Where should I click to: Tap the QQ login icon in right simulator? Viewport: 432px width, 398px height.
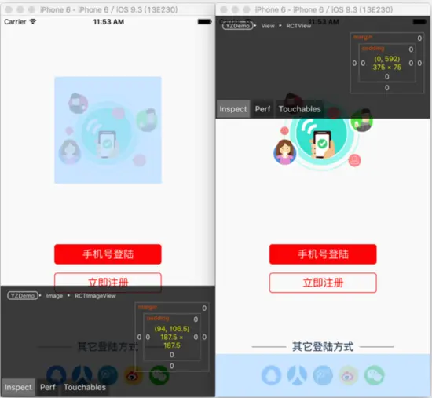(x=271, y=375)
